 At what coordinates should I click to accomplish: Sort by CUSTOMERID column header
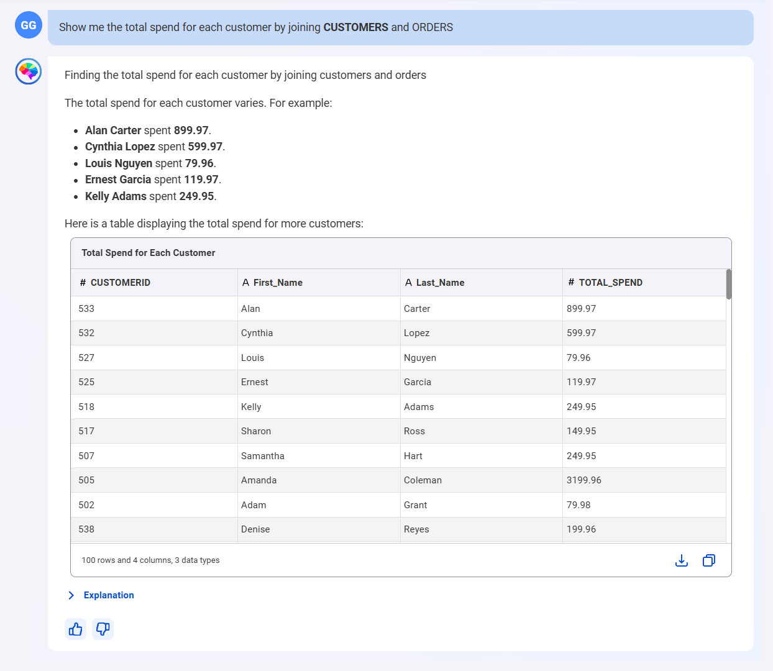point(154,283)
